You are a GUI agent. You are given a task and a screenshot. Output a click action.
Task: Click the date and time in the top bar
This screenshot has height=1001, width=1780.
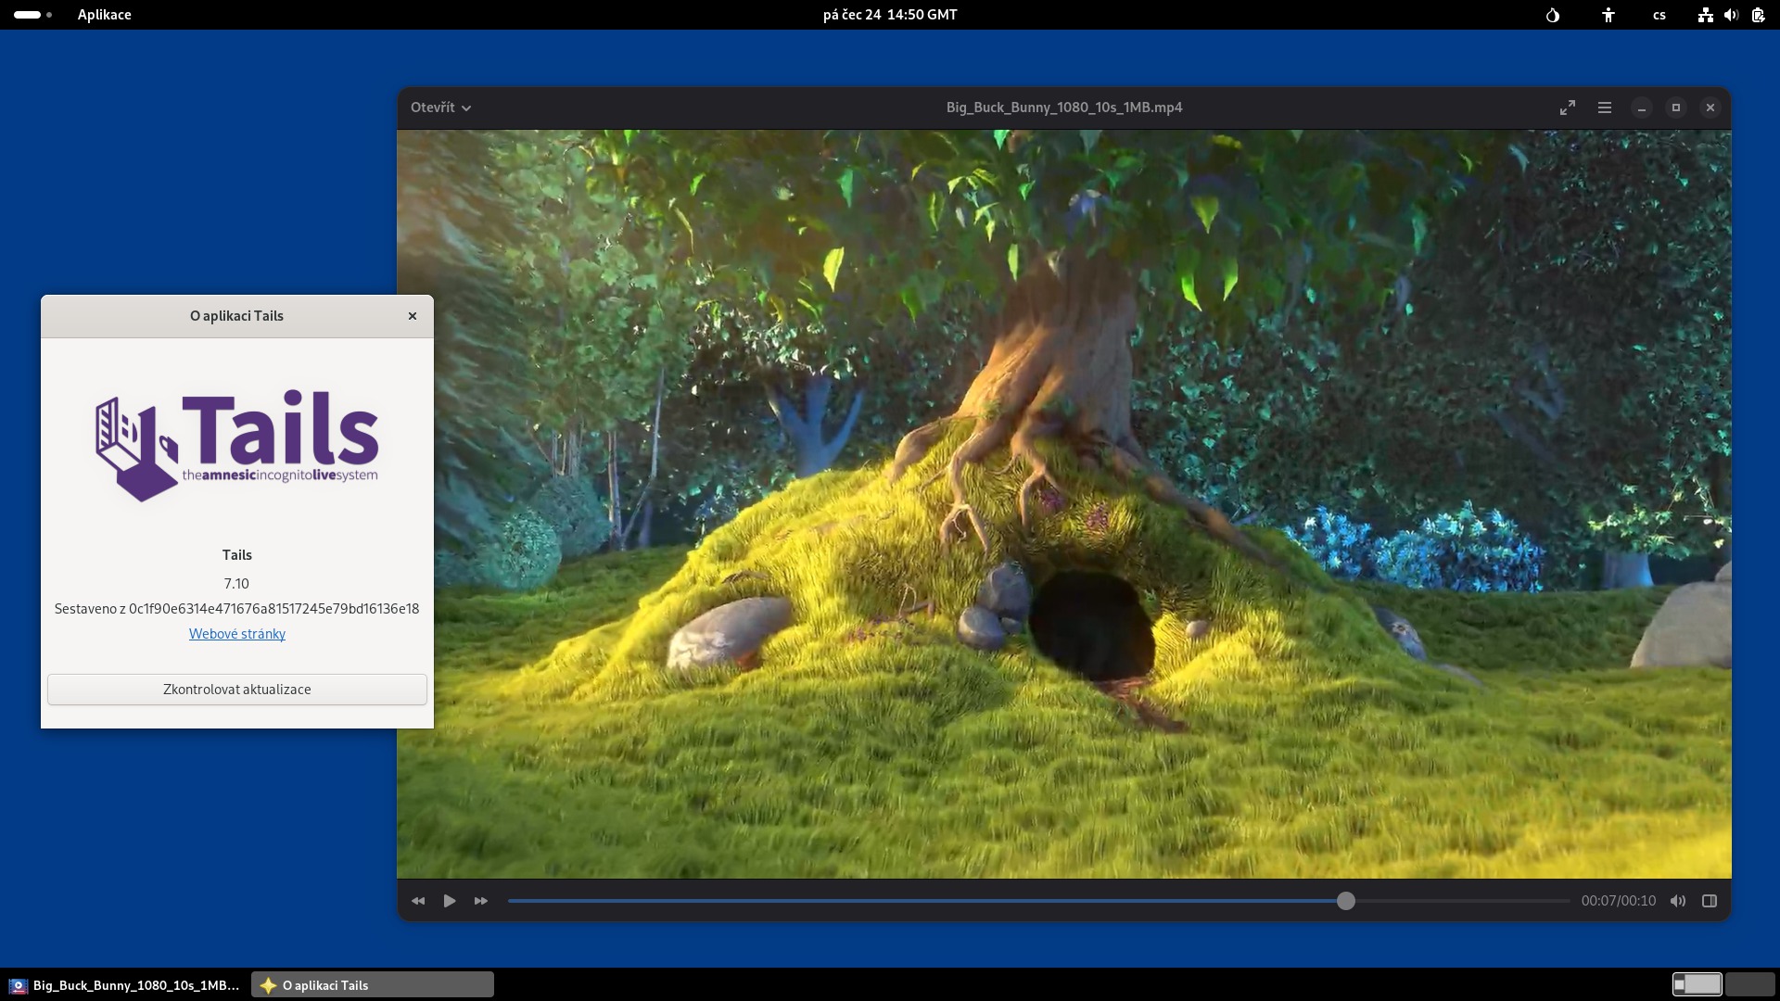click(890, 15)
